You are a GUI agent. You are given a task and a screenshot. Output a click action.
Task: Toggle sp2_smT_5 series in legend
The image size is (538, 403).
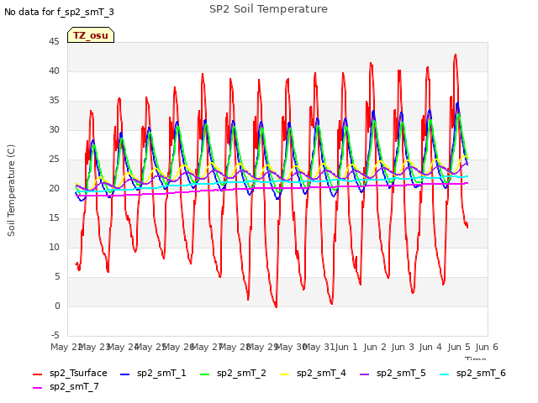point(393,373)
